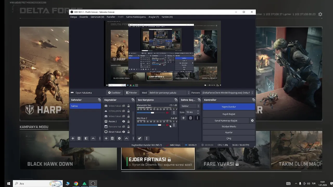Add a scene transition with the plus icon
This screenshot has width=333, height=187.
pos(183,118)
